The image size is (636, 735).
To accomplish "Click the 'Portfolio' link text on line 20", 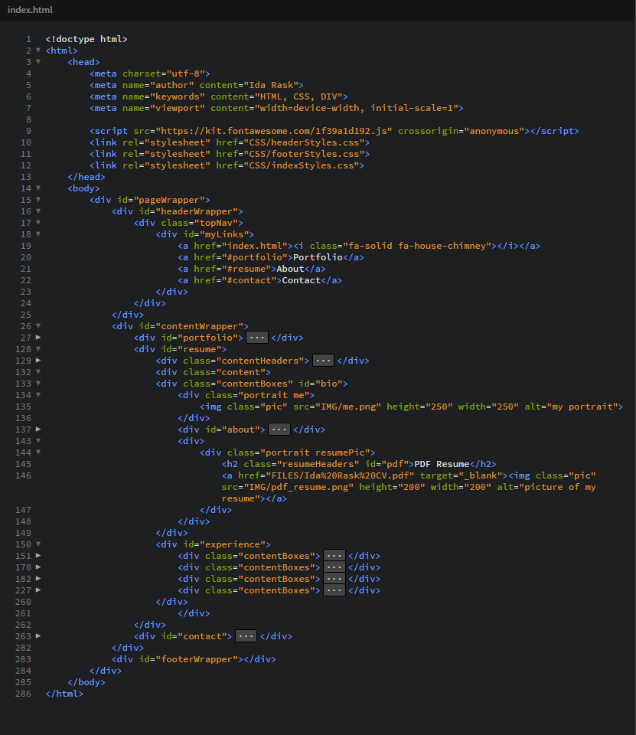I will pos(318,257).
